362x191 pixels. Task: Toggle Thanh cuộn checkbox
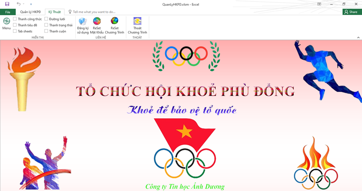coord(46,31)
